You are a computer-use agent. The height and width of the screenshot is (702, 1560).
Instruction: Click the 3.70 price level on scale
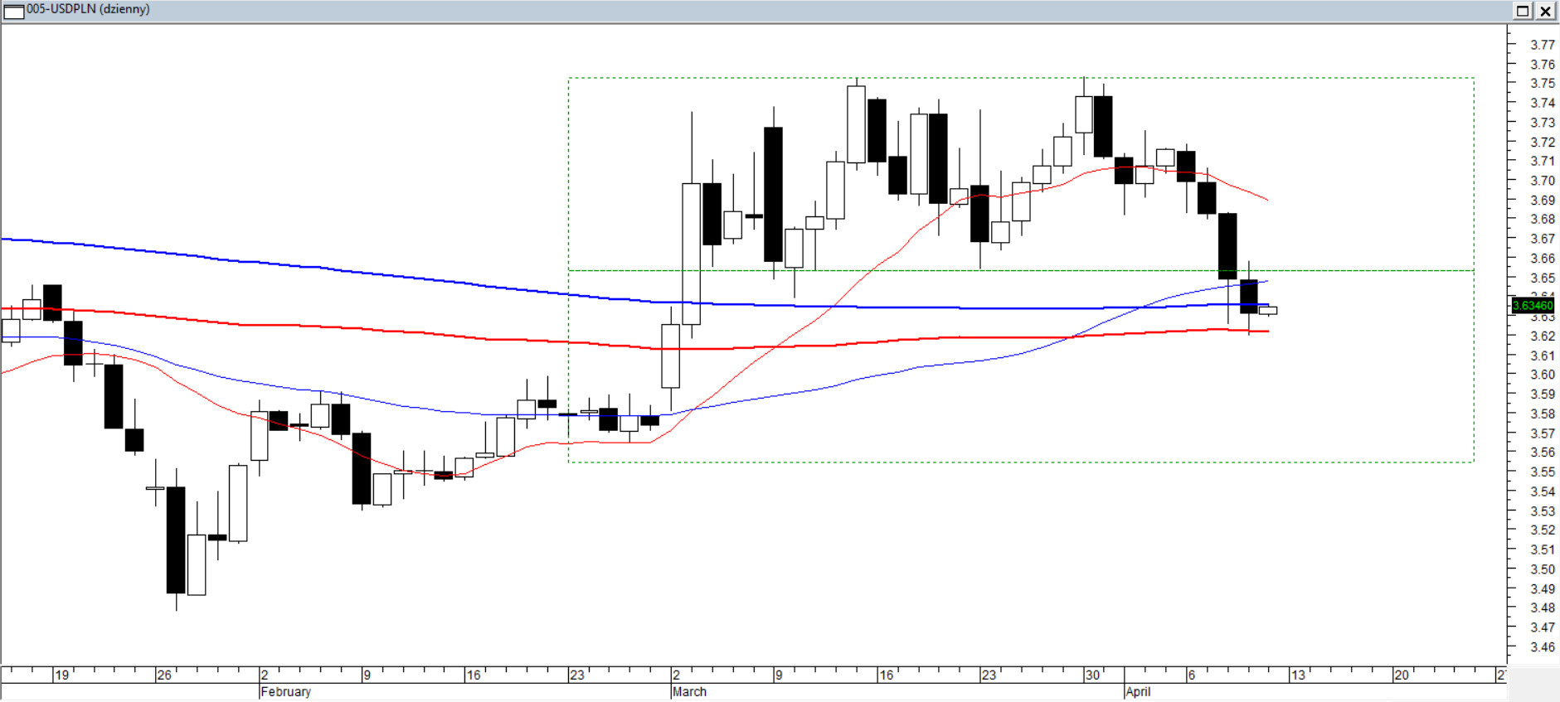click(x=1542, y=181)
